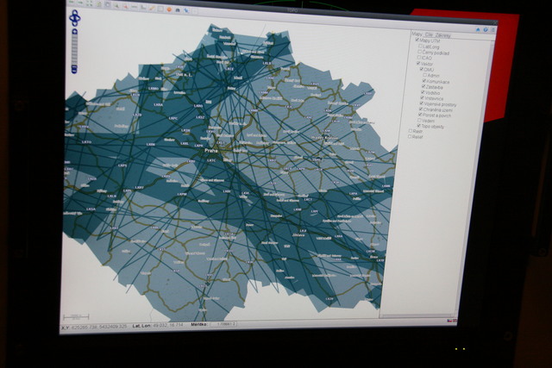Pan the map left with the navigation arrow
Viewport: 552px width, 368px height.
coord(72,18)
